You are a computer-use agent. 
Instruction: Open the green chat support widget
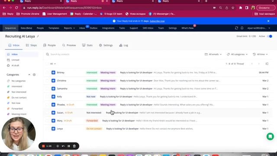270,136
